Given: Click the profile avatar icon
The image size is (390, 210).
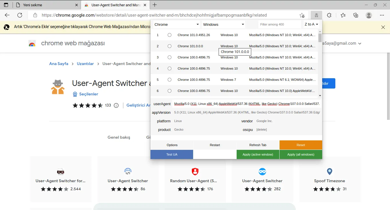Looking at the screenshot, I should click(x=369, y=15).
